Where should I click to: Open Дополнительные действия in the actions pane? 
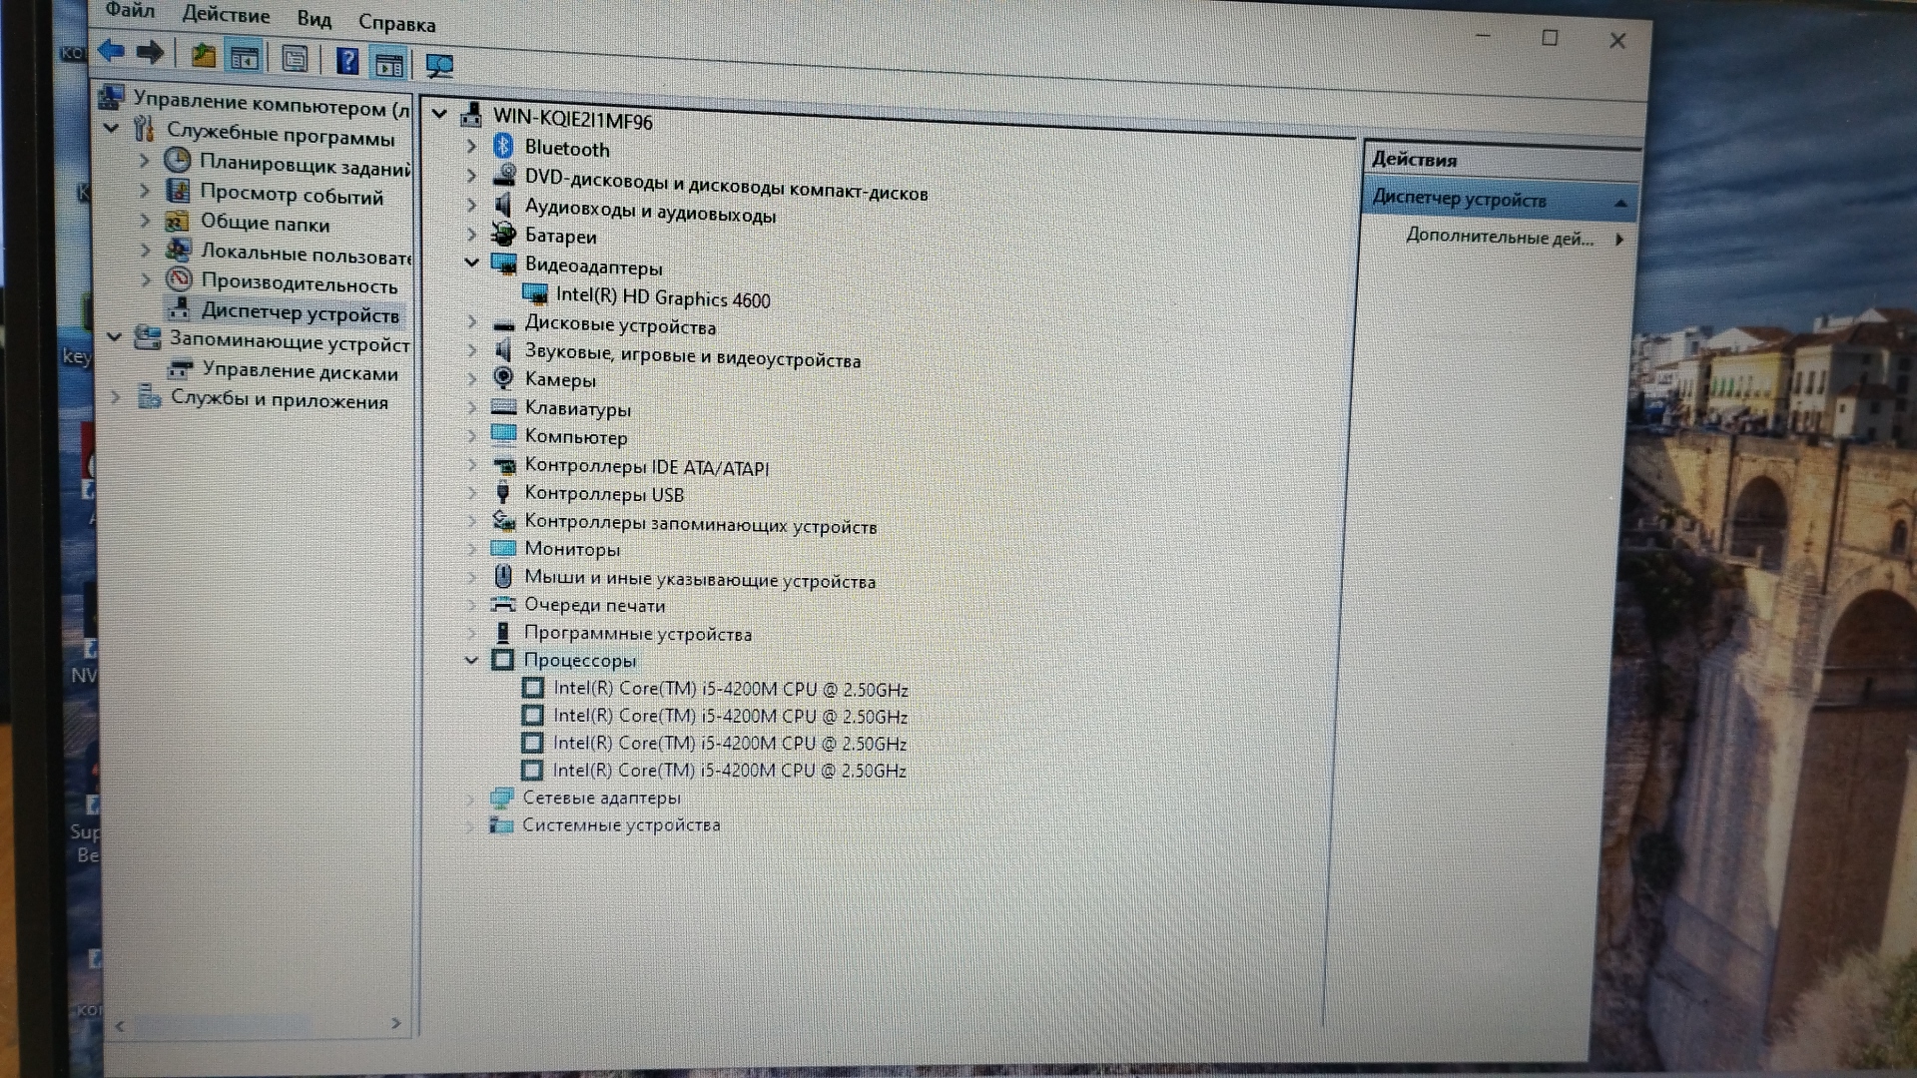(1499, 238)
